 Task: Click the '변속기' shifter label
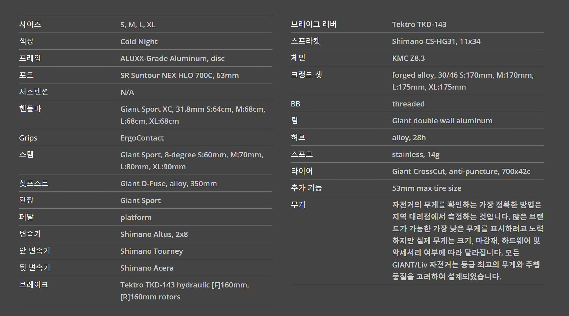click(x=30, y=234)
